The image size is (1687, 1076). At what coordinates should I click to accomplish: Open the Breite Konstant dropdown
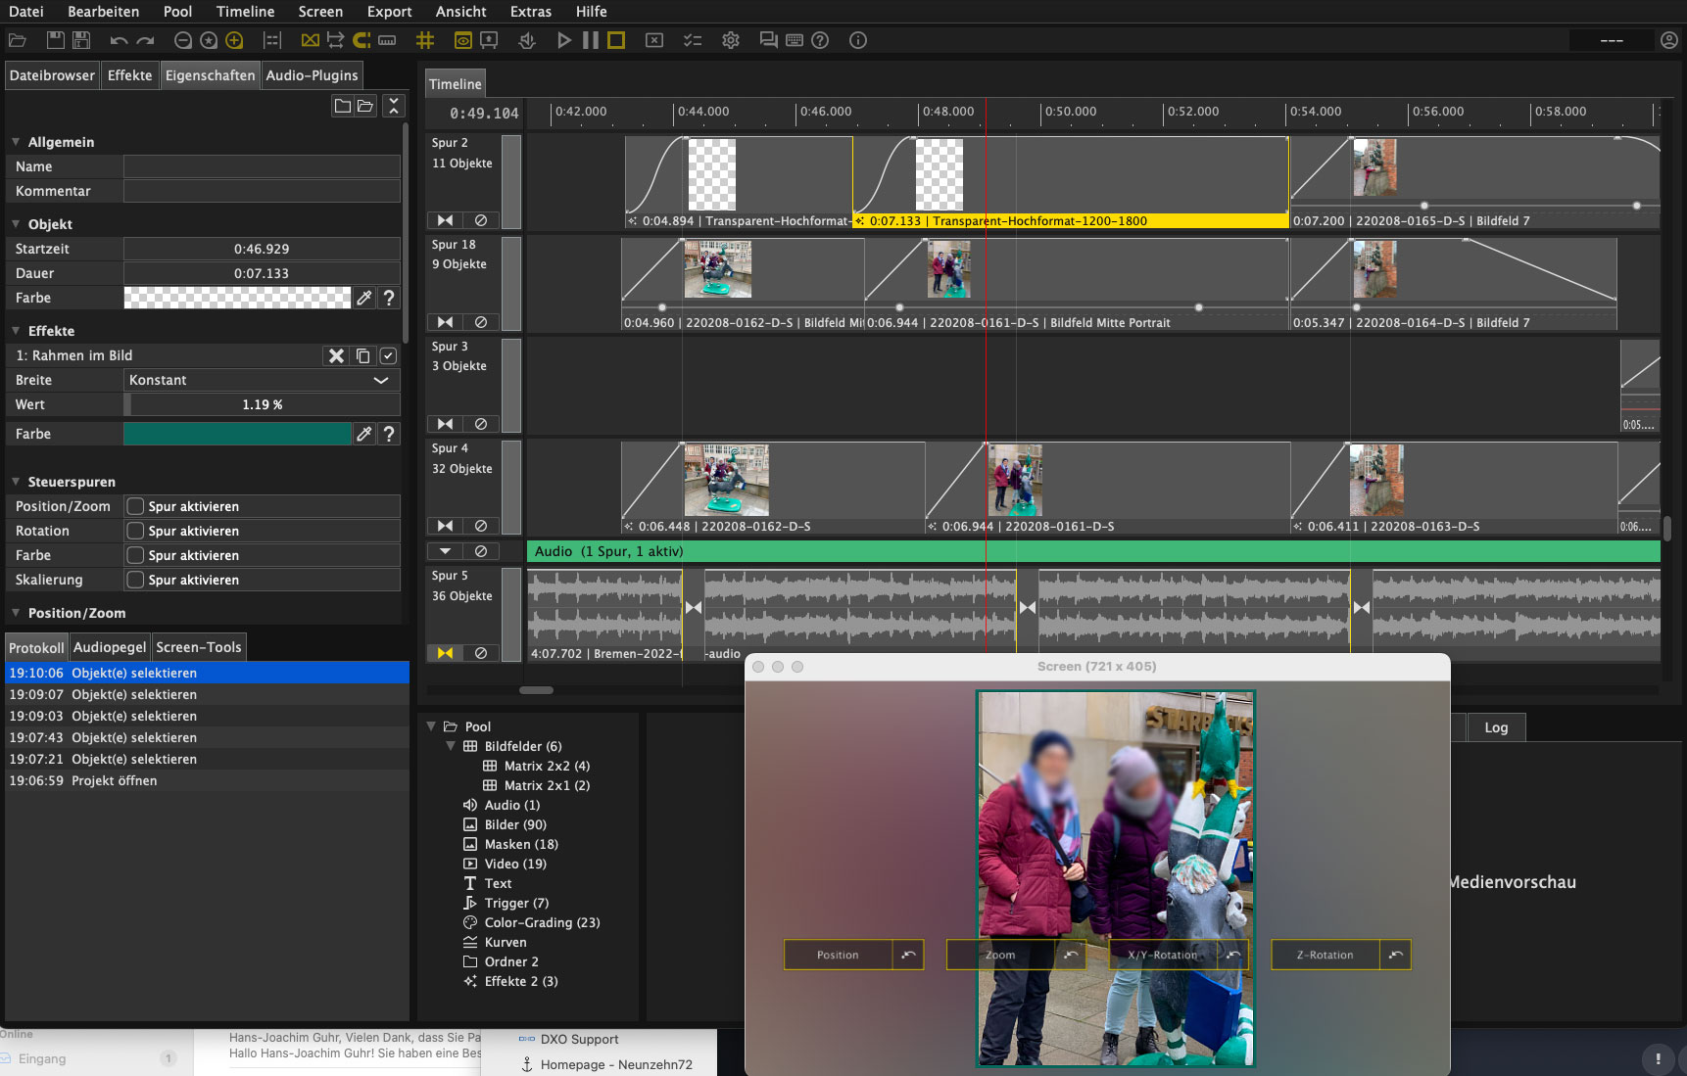262,380
